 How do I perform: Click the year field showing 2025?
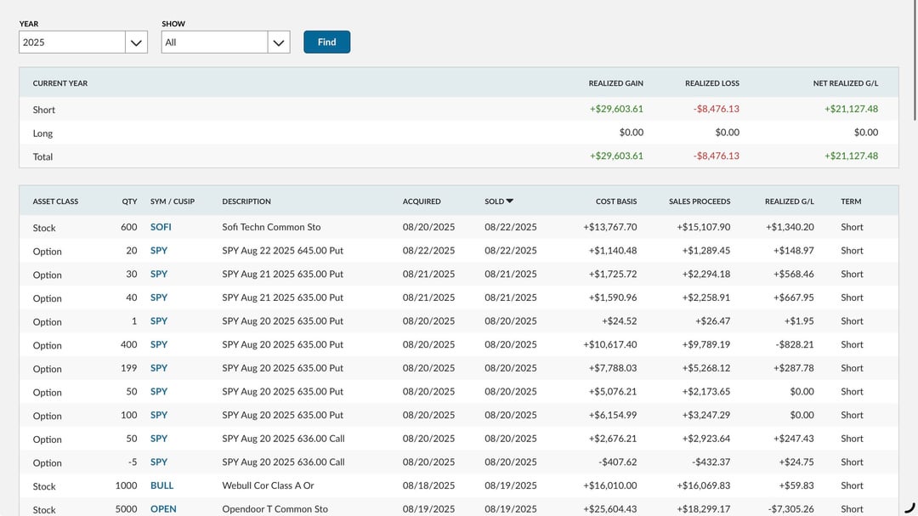click(x=72, y=43)
